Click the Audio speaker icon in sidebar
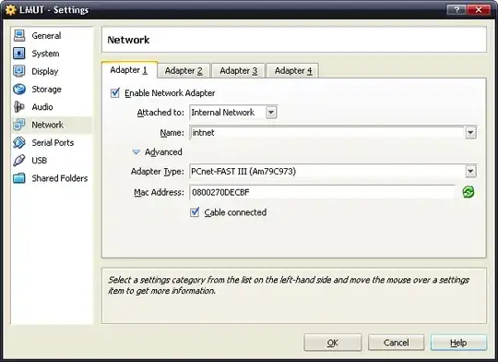The image size is (498, 362). [19, 107]
